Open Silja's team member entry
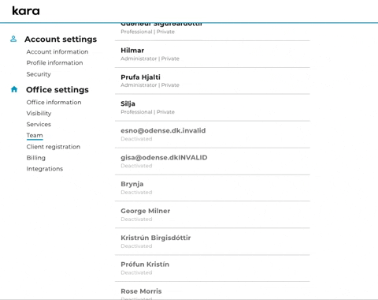 [x=212, y=107]
